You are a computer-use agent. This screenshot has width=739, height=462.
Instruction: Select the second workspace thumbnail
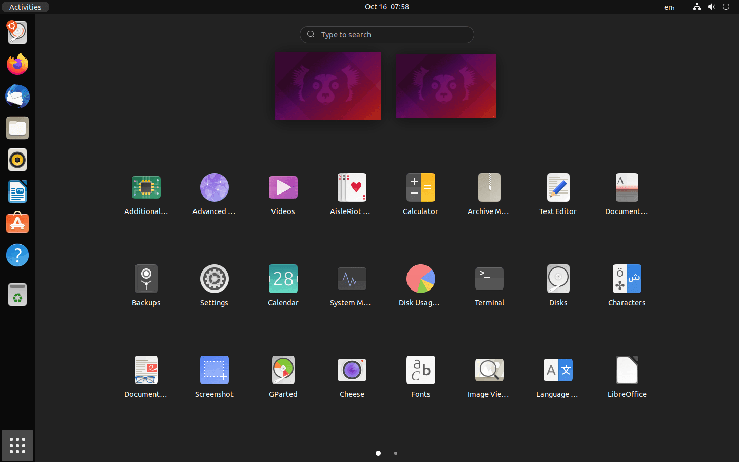pos(446,86)
